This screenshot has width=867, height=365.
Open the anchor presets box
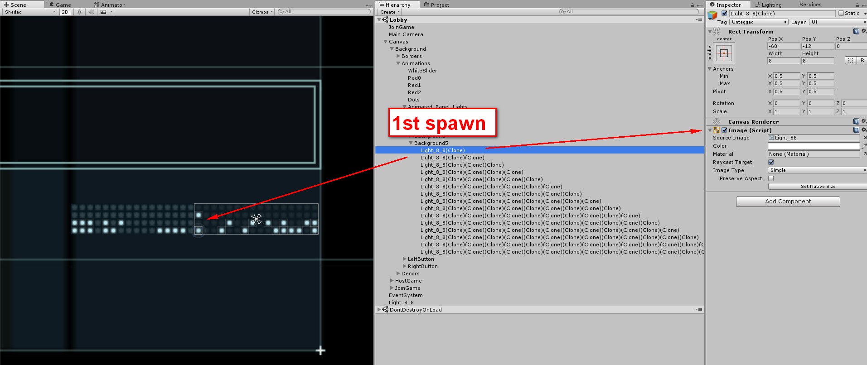[x=724, y=53]
